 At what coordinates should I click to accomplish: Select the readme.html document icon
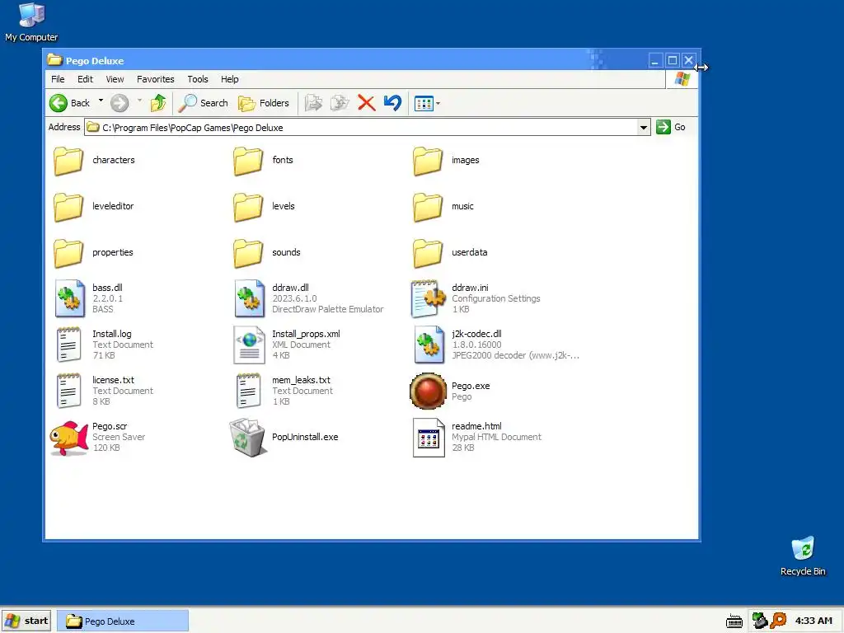(x=429, y=438)
